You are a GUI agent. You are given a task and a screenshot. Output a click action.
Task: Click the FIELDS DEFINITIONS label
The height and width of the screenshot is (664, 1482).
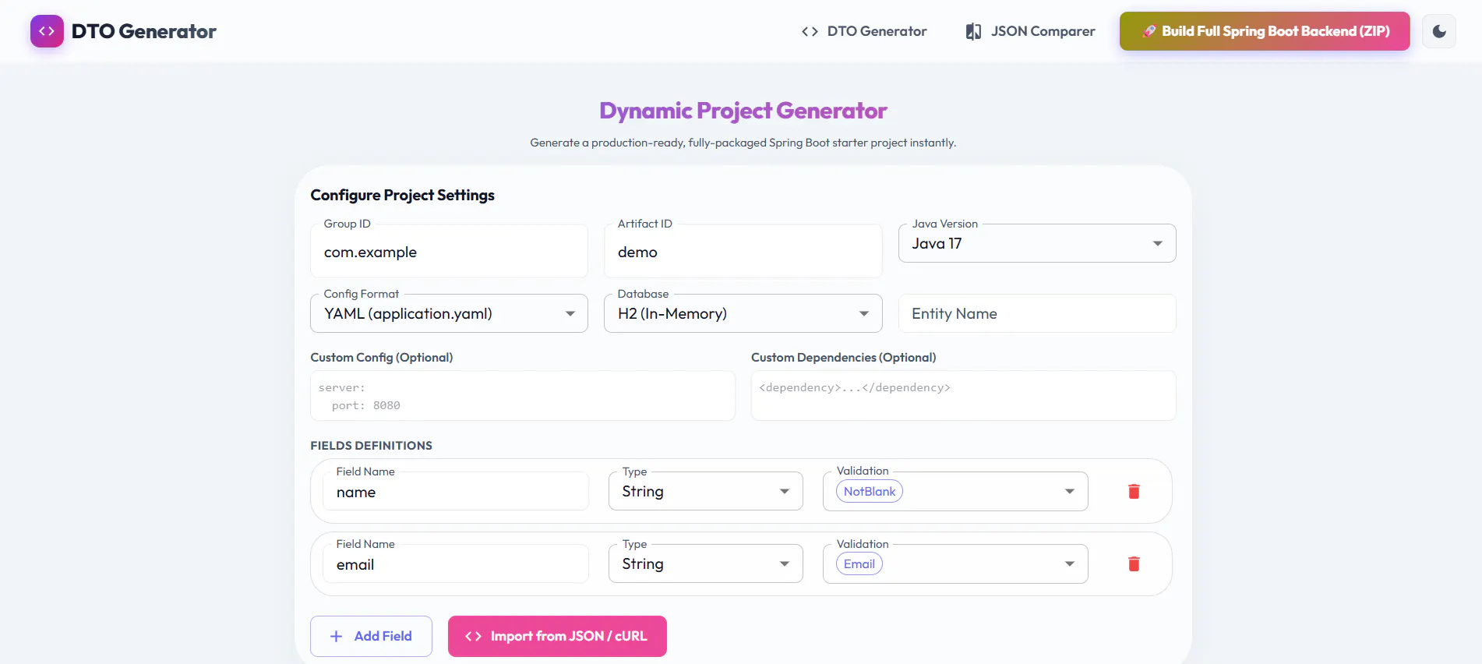coord(371,446)
